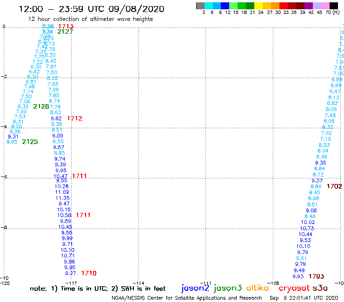The width and height of the screenshot is (344, 302).
Task: Click the dark red 's3a' label
Action: click(320, 288)
